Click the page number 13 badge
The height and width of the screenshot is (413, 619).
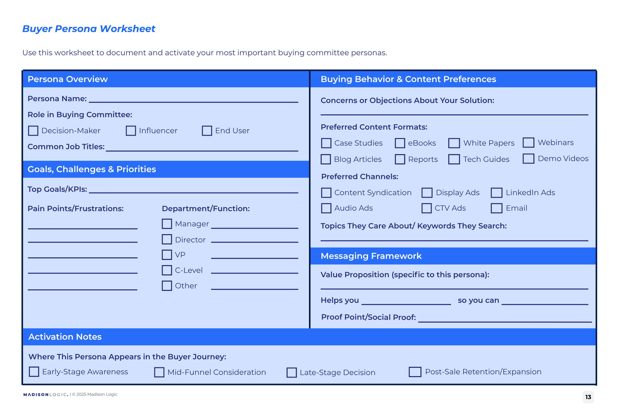pos(588,397)
